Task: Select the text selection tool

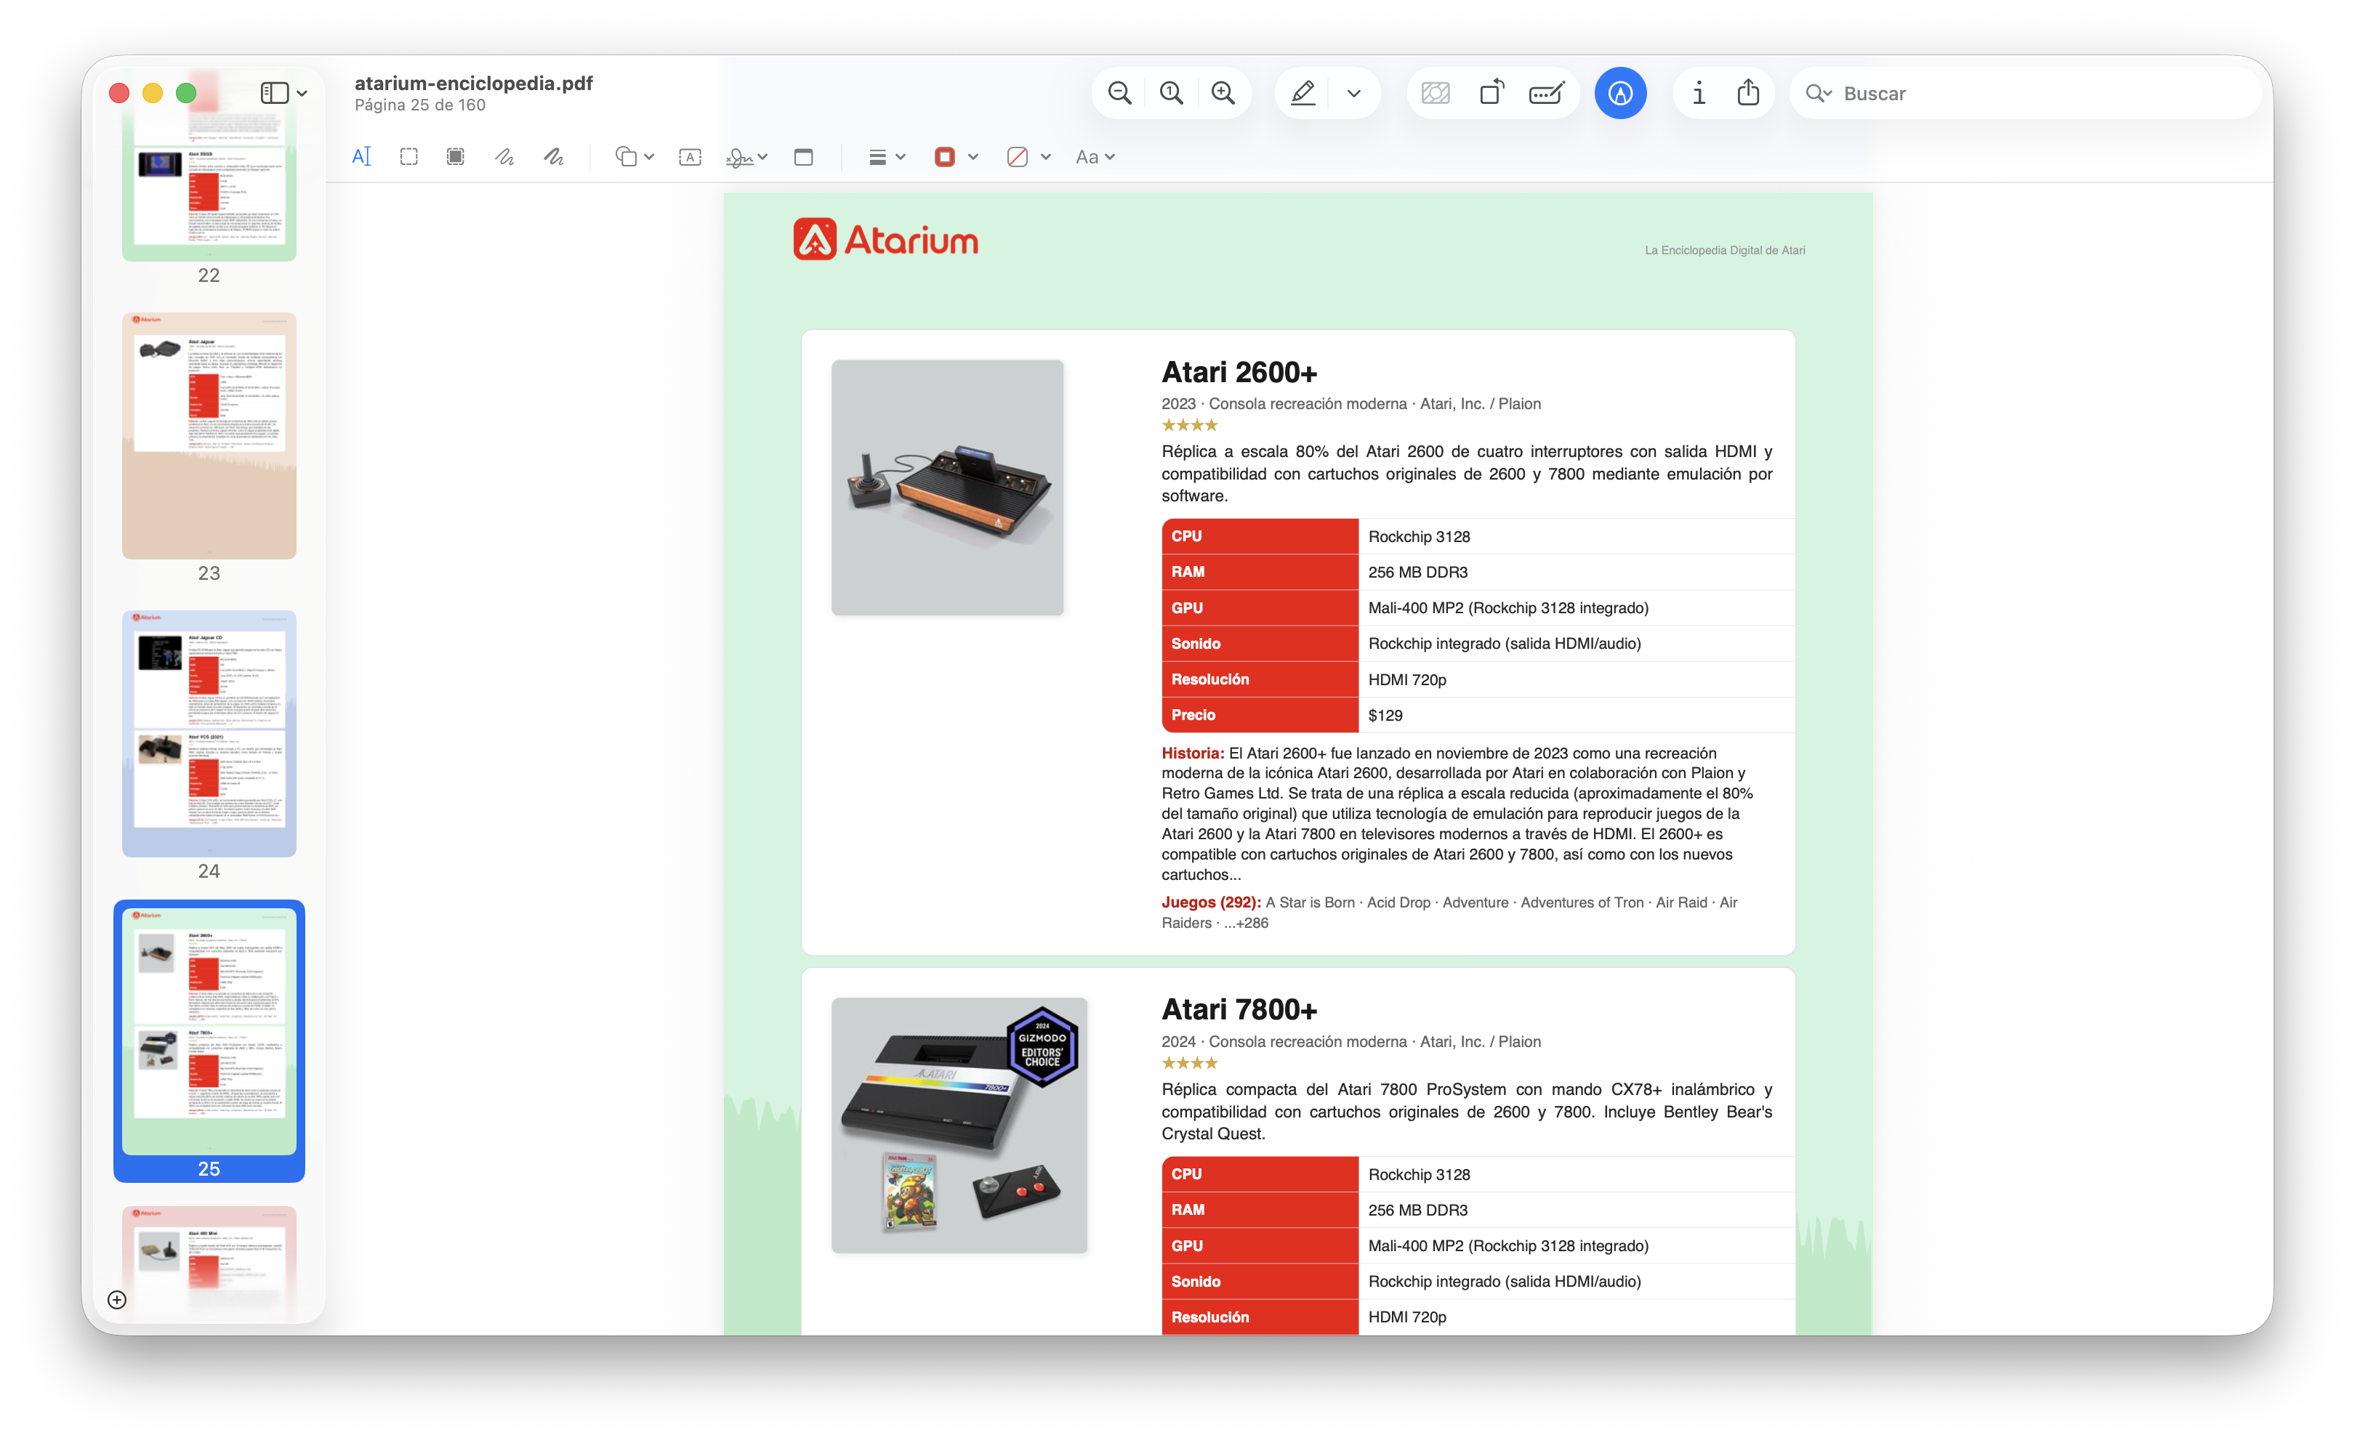Action: click(x=361, y=157)
